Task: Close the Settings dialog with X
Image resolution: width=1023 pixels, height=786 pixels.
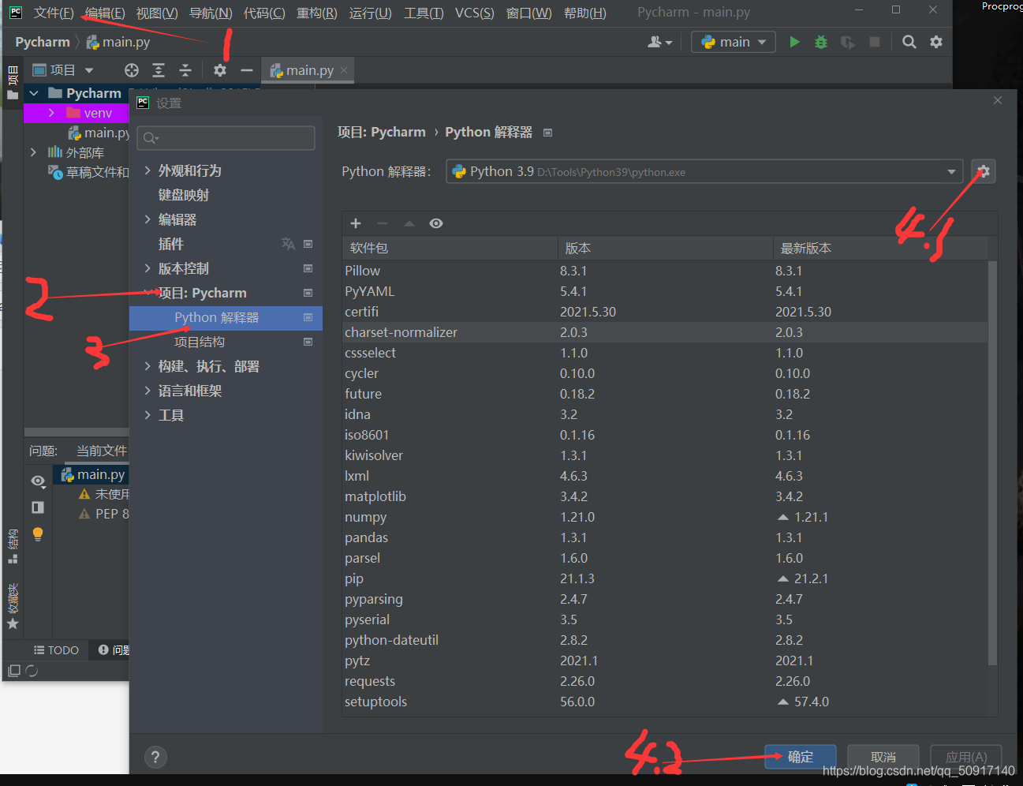Action: pos(998,100)
